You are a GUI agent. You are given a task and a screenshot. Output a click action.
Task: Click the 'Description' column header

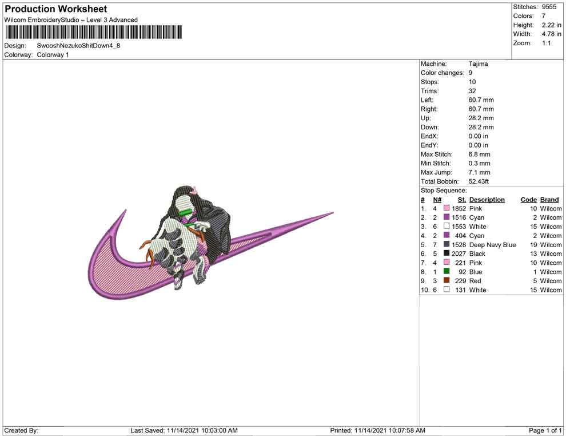pos(487,200)
